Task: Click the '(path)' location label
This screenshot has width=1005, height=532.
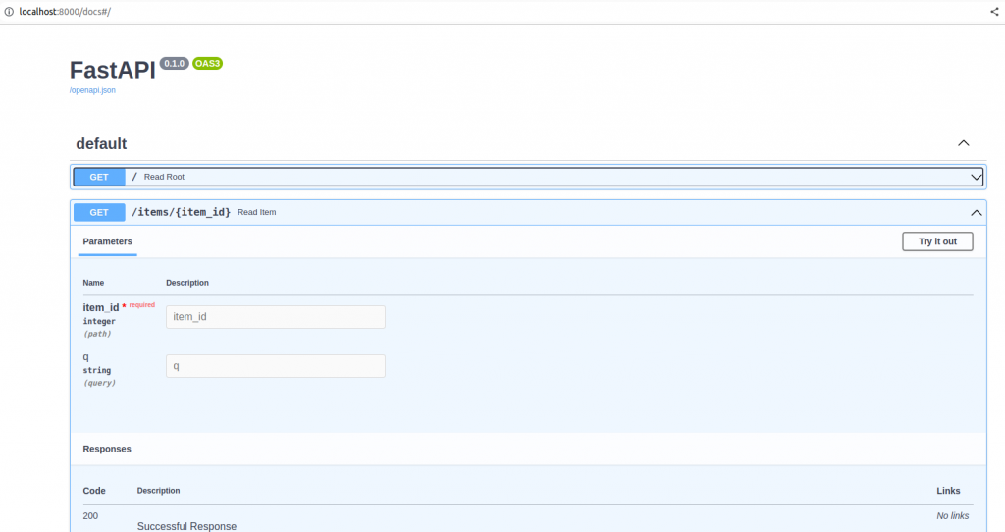Action: (97, 334)
